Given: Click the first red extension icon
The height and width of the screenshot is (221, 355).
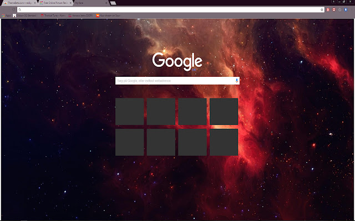Looking at the screenshot, I should coord(328,10).
